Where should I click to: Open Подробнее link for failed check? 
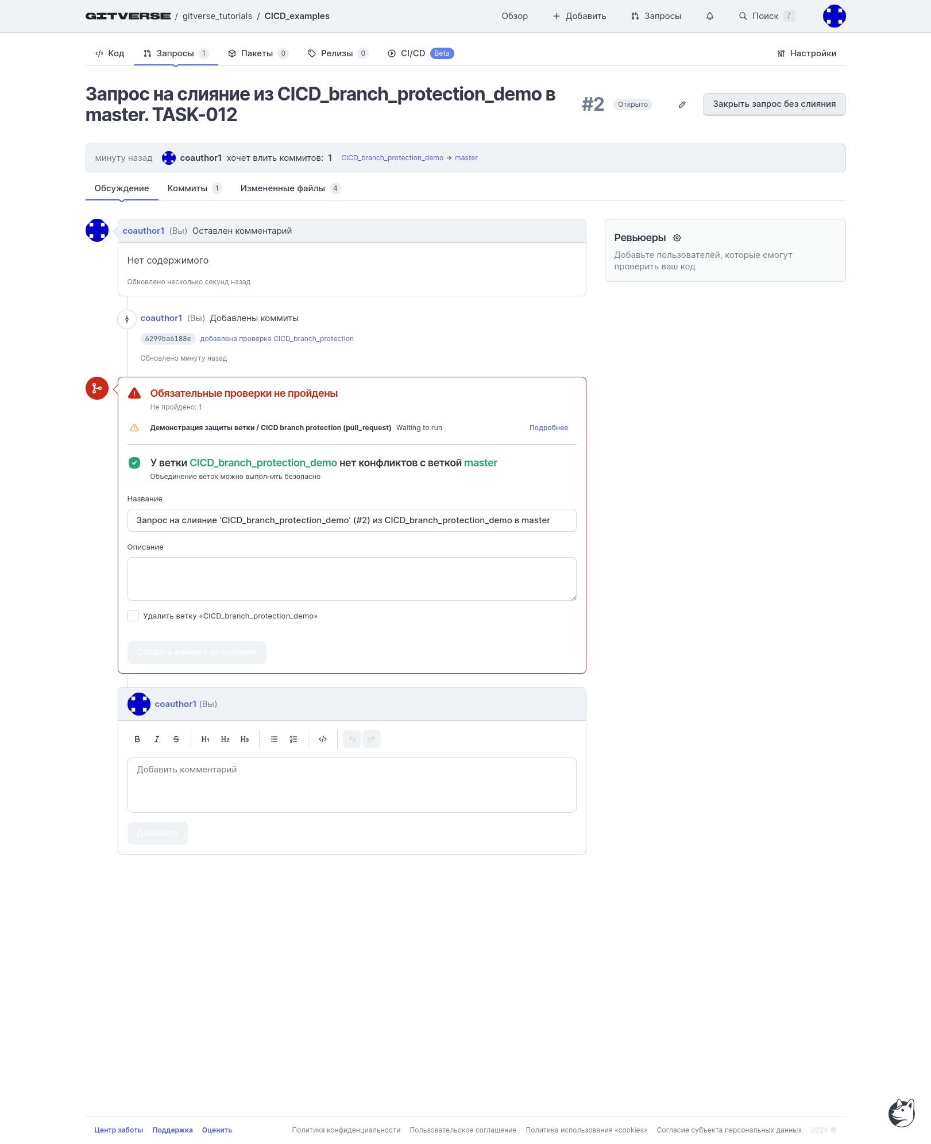(548, 428)
